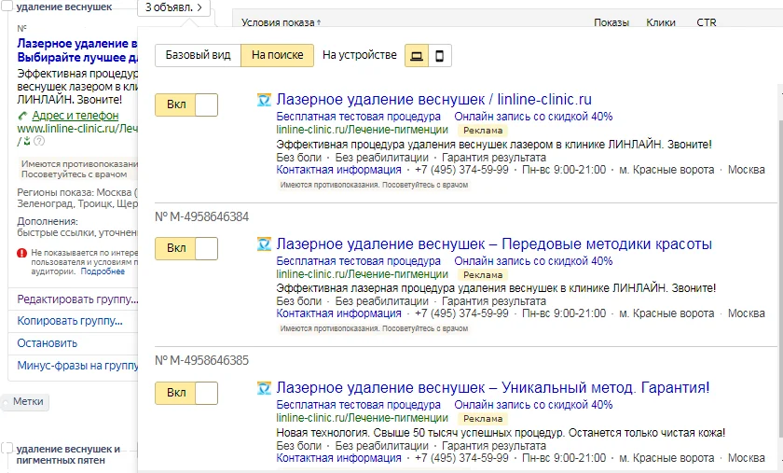Click the red warning icon
The height and width of the screenshot is (473, 783).
click(21, 253)
